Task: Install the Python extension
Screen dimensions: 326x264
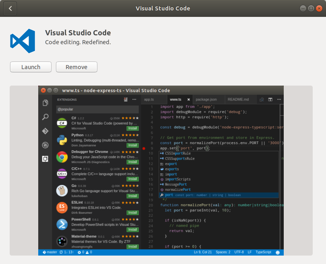Action: tap(133, 145)
